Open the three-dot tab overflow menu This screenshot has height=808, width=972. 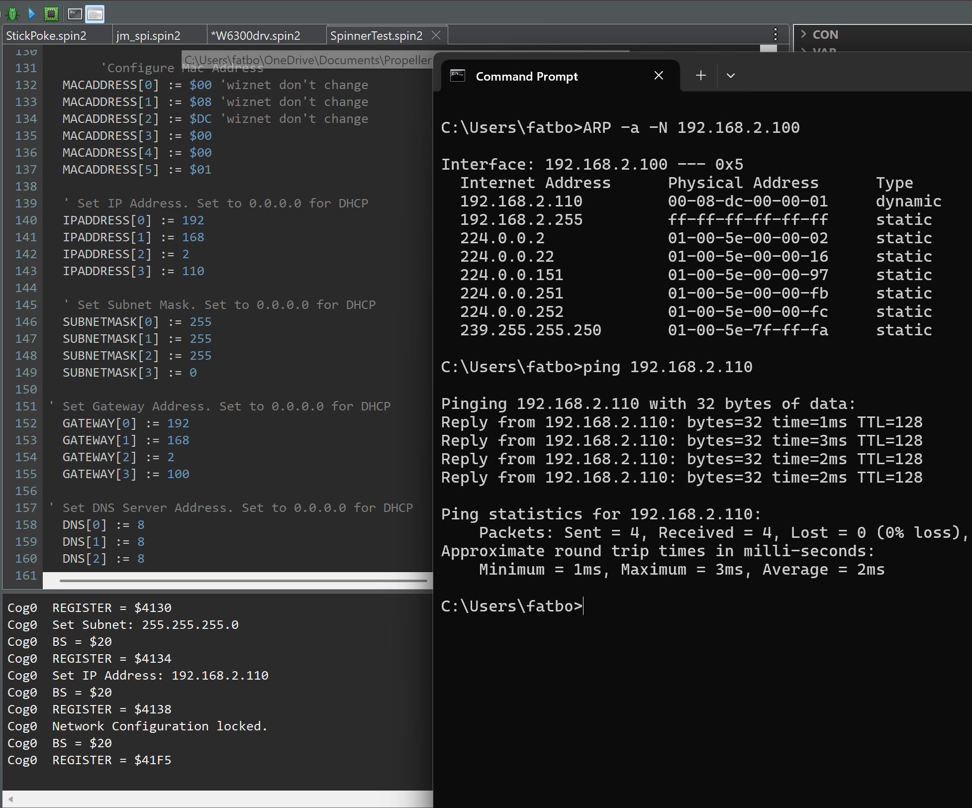775,34
